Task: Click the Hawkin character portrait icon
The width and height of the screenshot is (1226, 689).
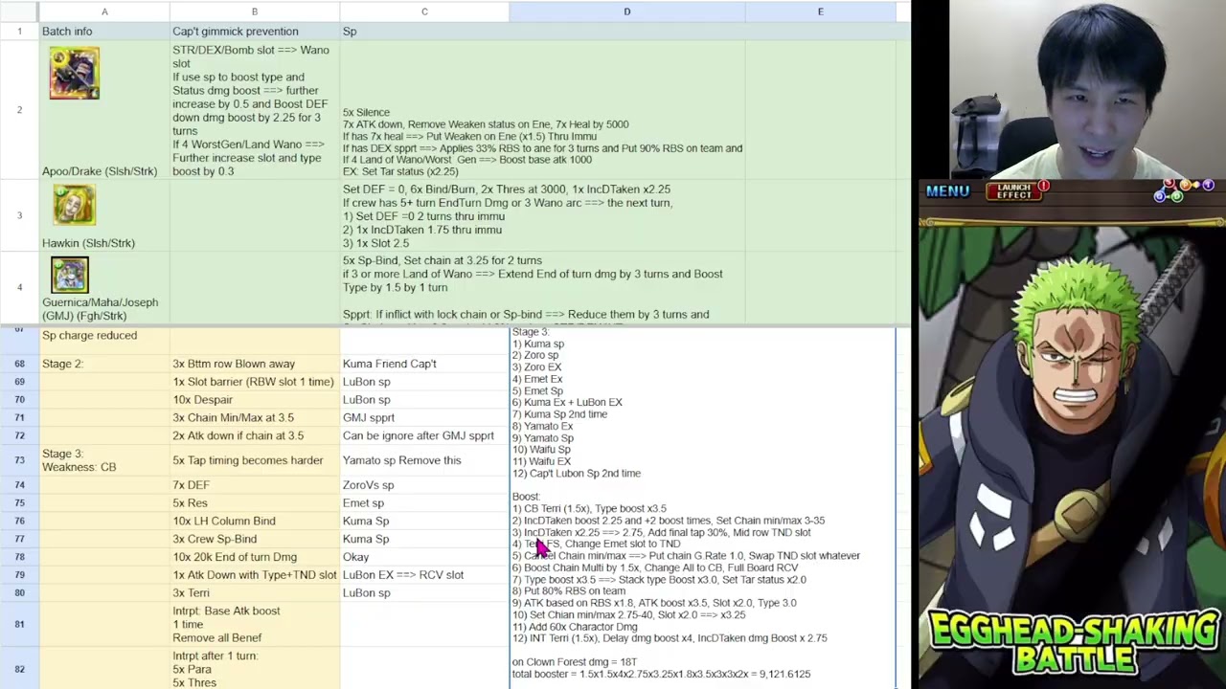Action: [x=74, y=207]
